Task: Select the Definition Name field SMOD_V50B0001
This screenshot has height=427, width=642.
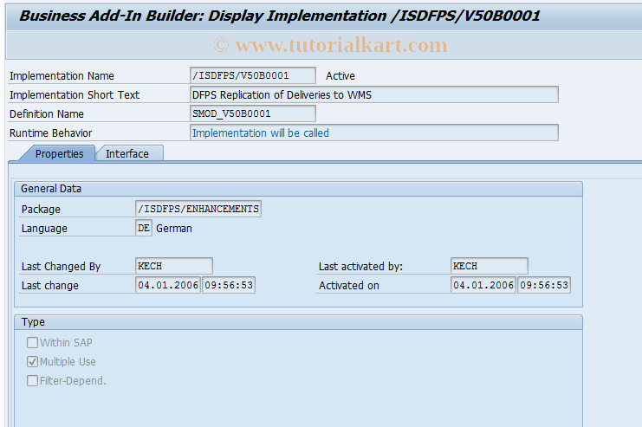Action: pyautogui.click(x=253, y=113)
